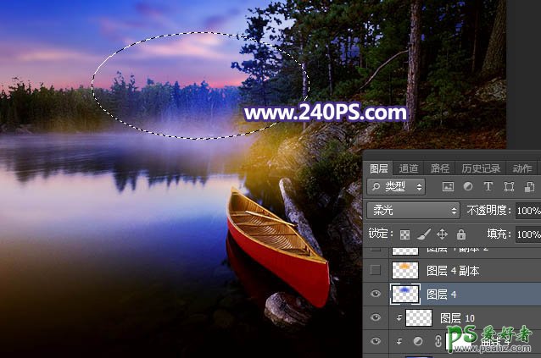The width and height of the screenshot is (541, 358).
Task: Lock image pixels brush icon
Action: (x=426, y=234)
